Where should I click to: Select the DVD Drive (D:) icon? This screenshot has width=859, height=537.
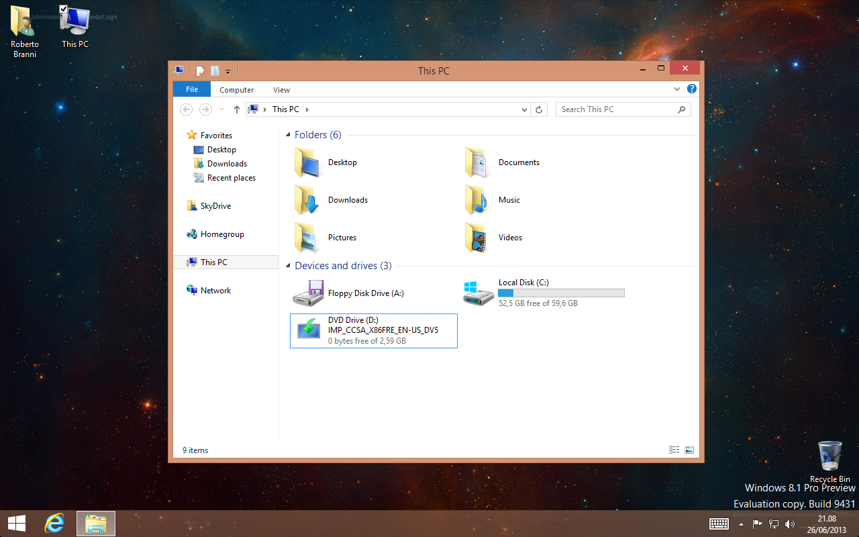click(309, 330)
